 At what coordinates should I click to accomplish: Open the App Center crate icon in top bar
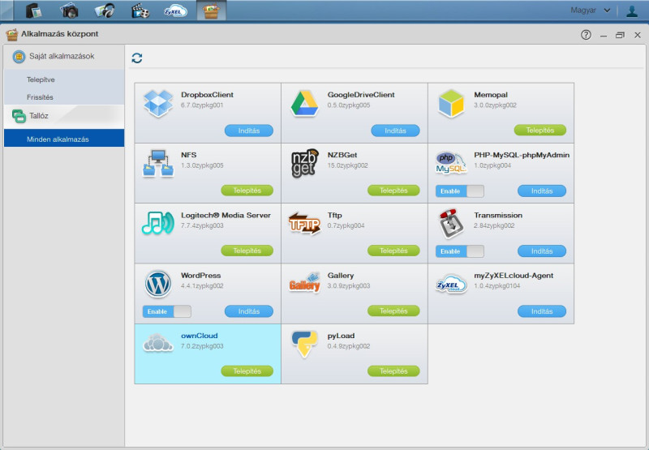[211, 11]
